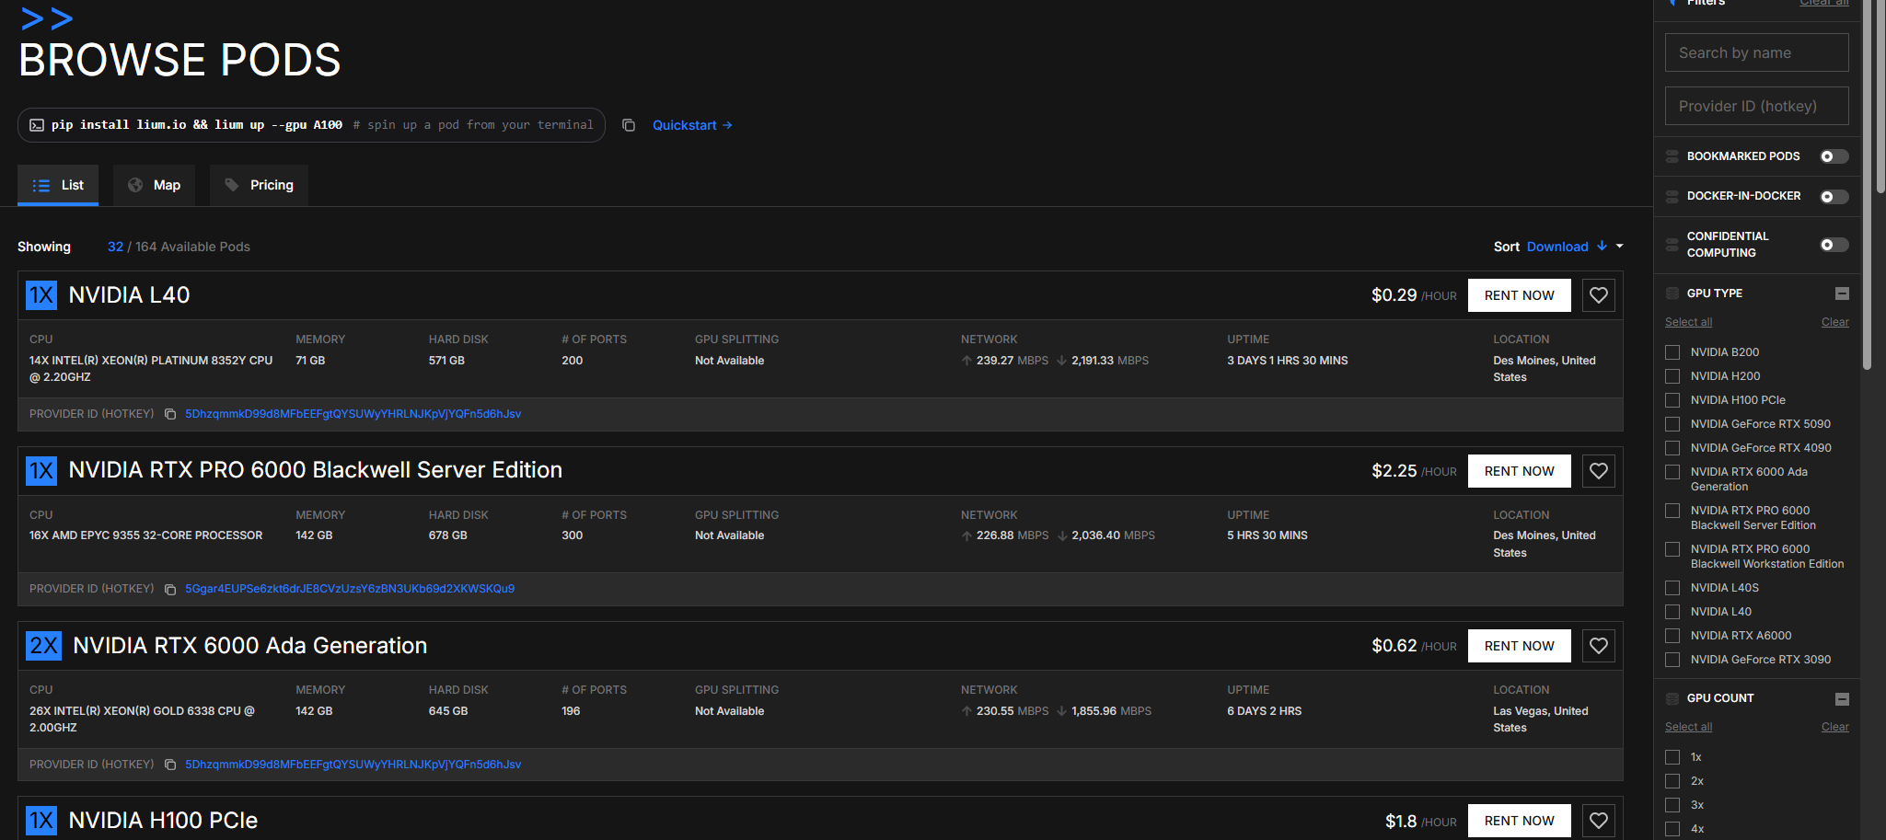Check the 1x GPU count
Viewport: 1886px width, 840px height.
[1672, 757]
